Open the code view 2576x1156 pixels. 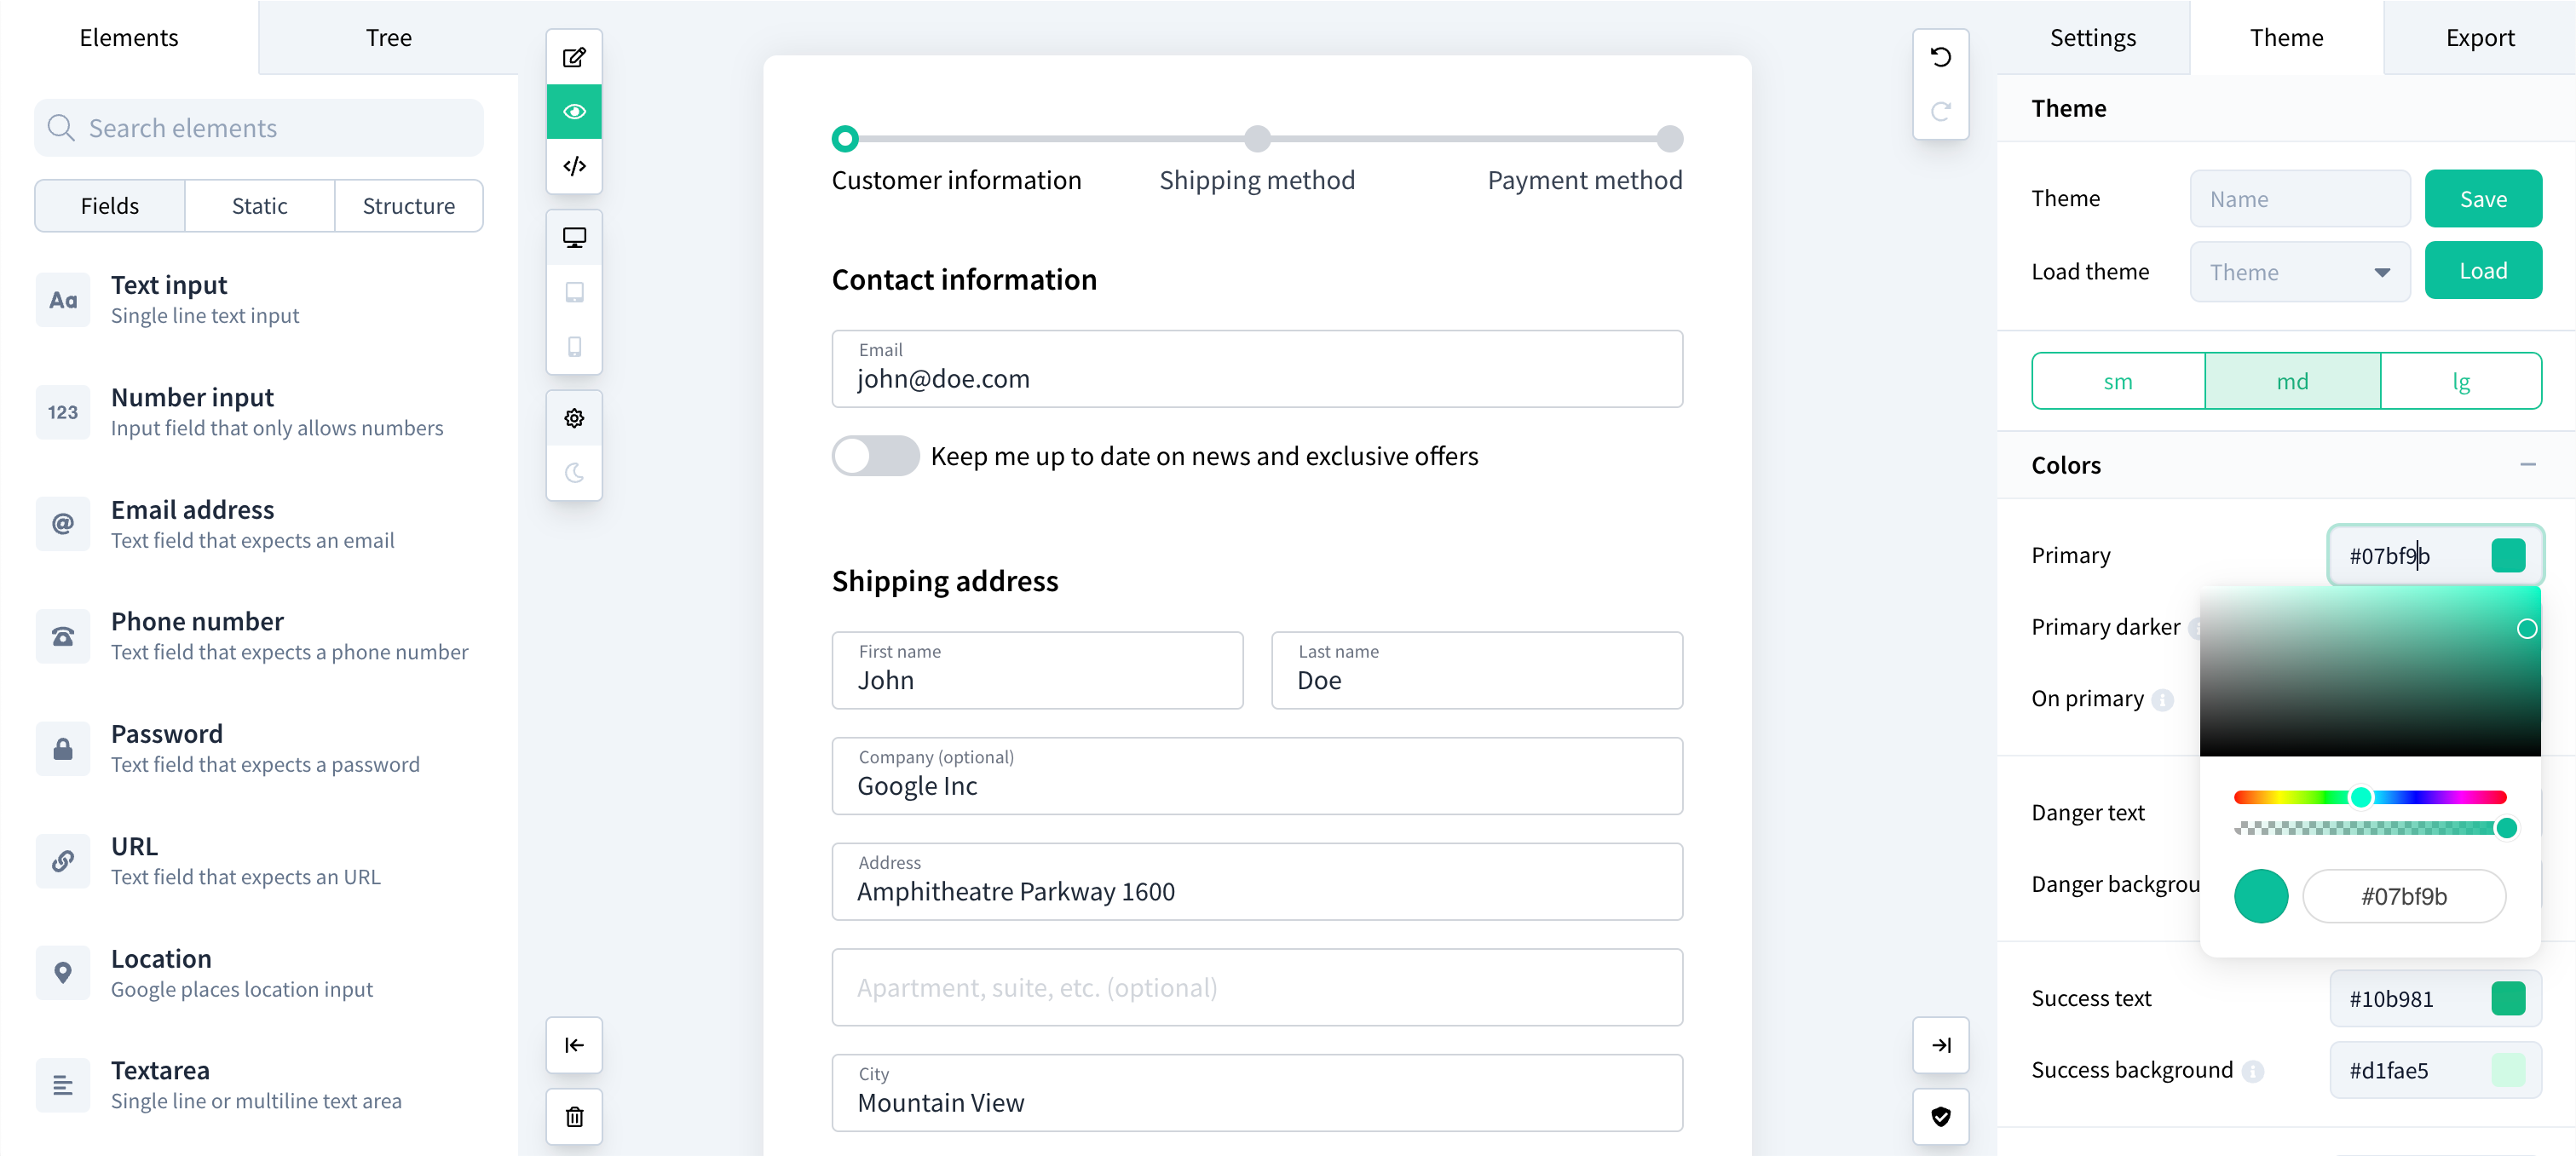574,165
